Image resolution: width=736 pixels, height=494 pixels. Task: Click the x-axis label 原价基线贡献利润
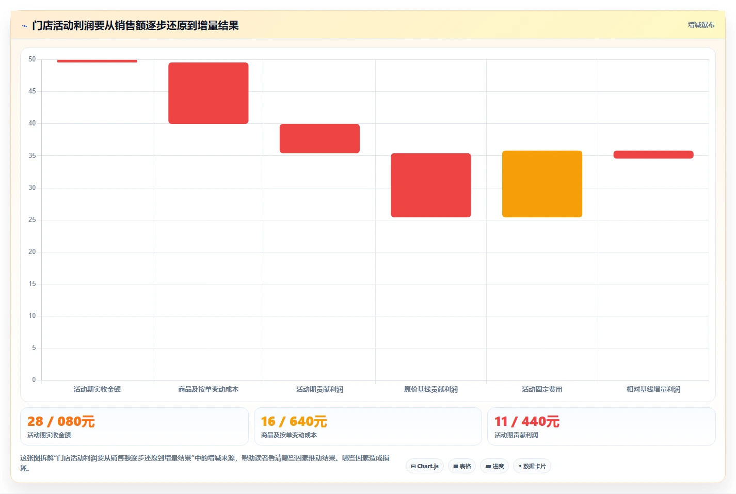click(431, 389)
